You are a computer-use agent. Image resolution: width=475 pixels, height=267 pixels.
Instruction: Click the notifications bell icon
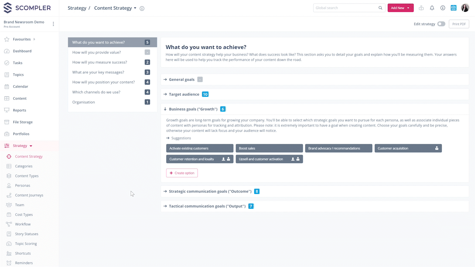coord(432,8)
